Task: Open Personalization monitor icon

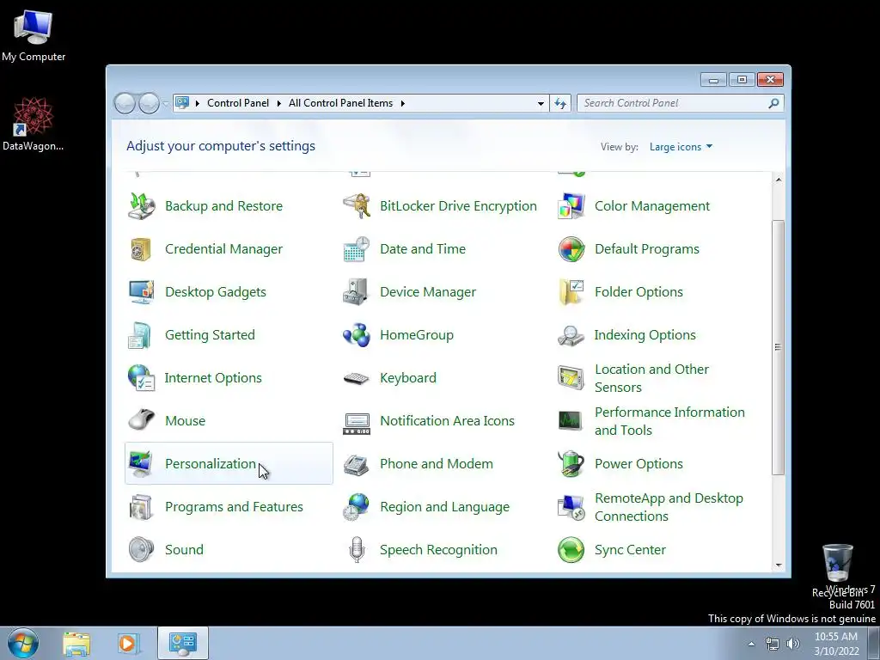Action: click(142, 463)
